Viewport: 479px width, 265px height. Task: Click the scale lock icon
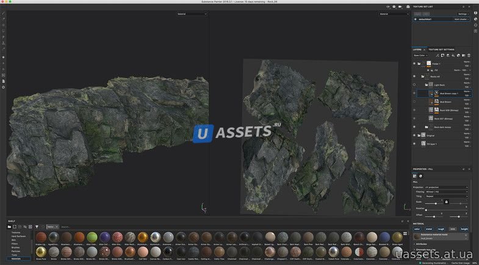[446, 201]
